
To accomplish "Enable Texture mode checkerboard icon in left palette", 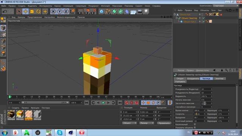I will point(3,34).
